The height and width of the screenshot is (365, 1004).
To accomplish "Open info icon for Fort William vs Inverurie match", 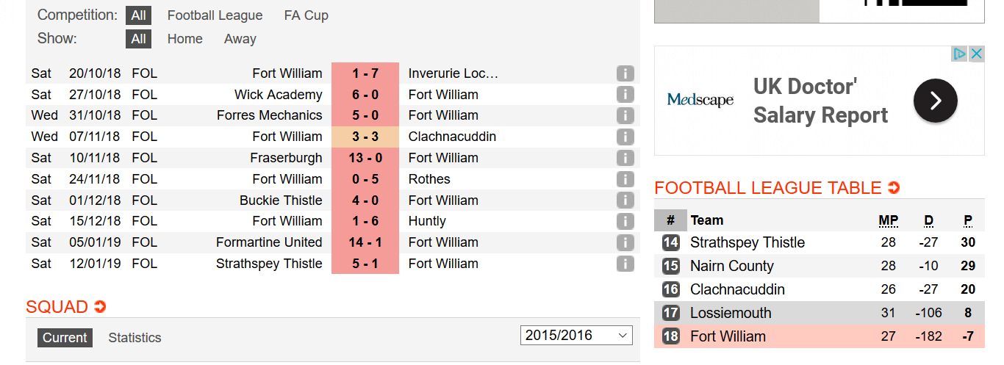I will tap(625, 73).
